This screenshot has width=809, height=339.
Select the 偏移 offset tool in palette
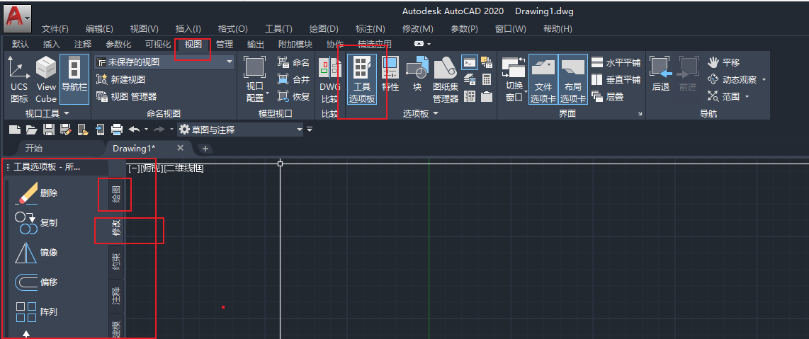tap(36, 282)
